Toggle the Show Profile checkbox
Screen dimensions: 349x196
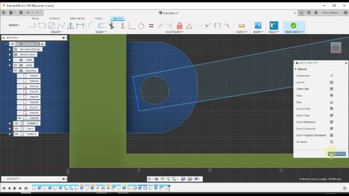332,109
